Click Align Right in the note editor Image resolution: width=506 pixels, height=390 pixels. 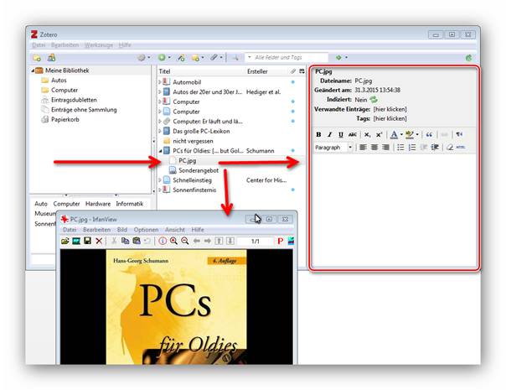tap(385, 148)
